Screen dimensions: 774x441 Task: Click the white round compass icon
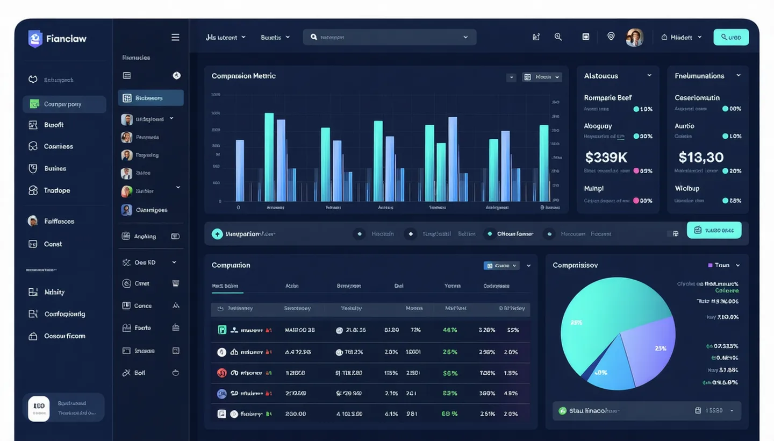(176, 75)
